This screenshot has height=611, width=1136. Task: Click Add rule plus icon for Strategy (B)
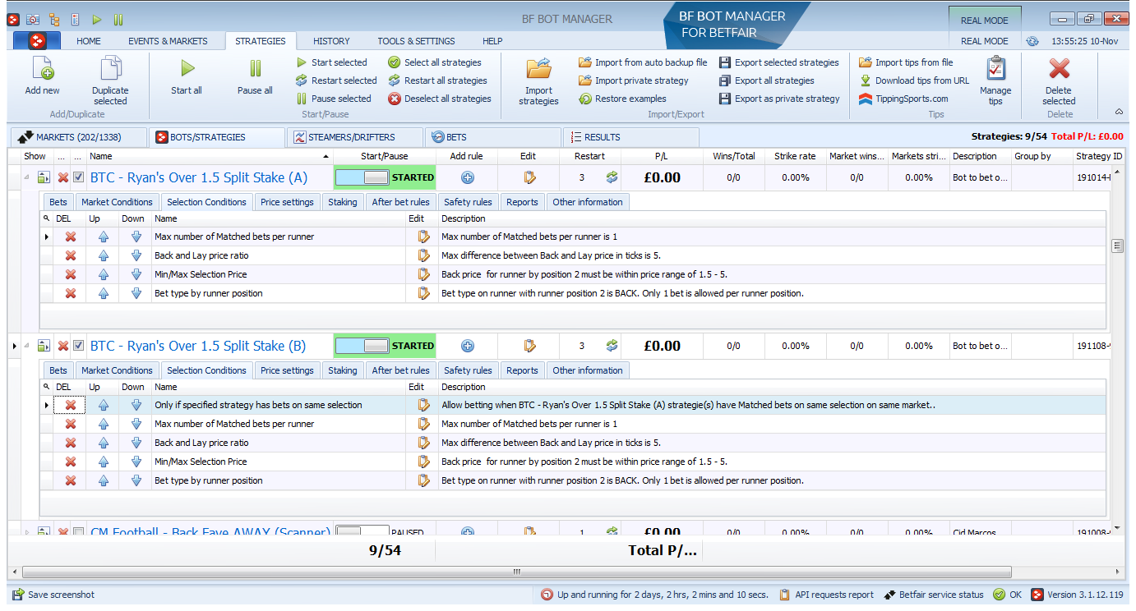pos(467,346)
